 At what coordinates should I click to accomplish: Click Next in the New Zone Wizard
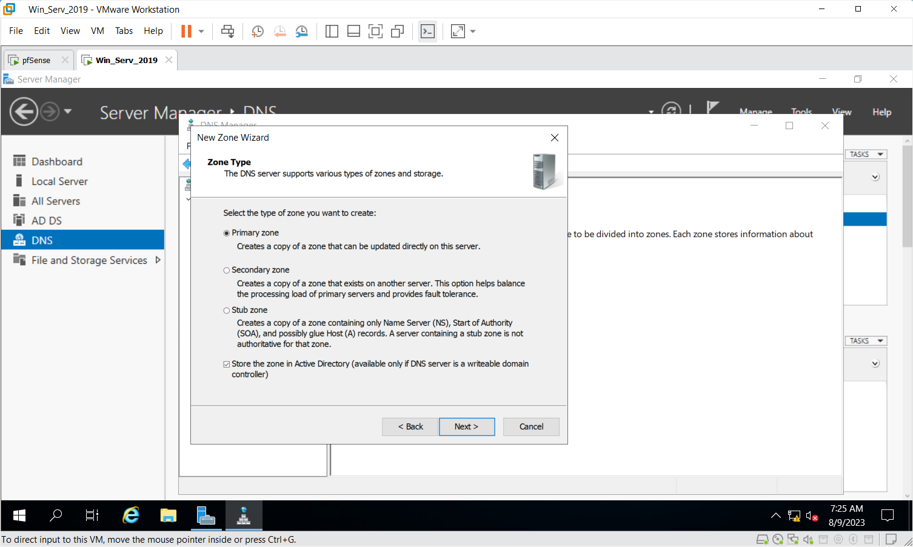coord(467,427)
